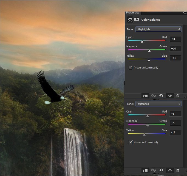
Task: Click clip-to-layer icon in Midtones panel
Action: pos(145,170)
